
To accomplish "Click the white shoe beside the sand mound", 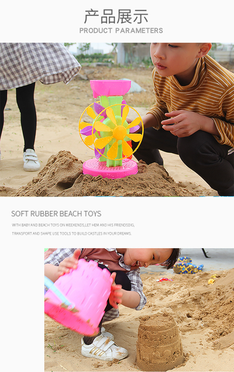I will 31,160.
